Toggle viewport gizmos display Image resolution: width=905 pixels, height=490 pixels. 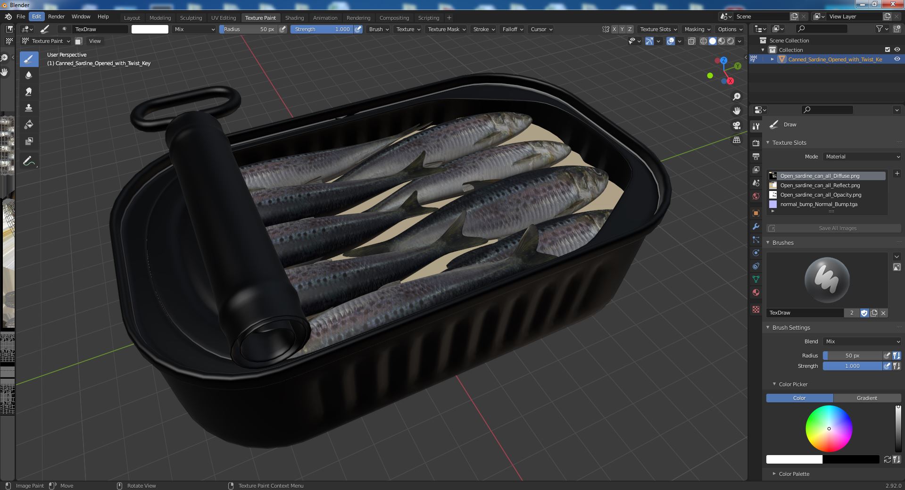[649, 41]
